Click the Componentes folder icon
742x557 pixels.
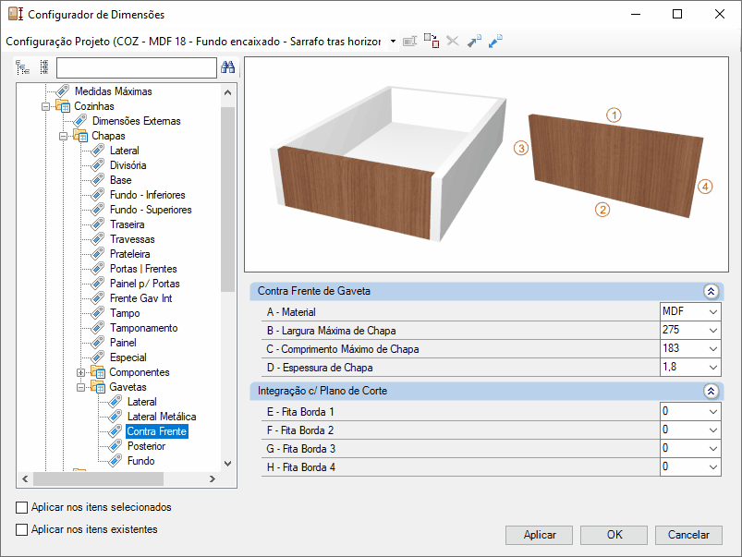coord(97,371)
